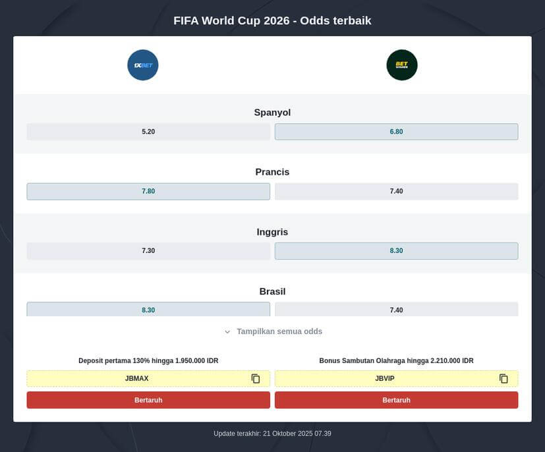Copy the JBVIP promo code icon

pos(503,379)
